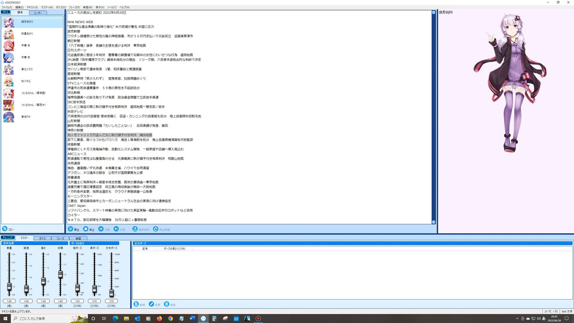The image size is (574, 323).
Task: Open the ヘルプ(H) menu
Action: click(124, 7)
